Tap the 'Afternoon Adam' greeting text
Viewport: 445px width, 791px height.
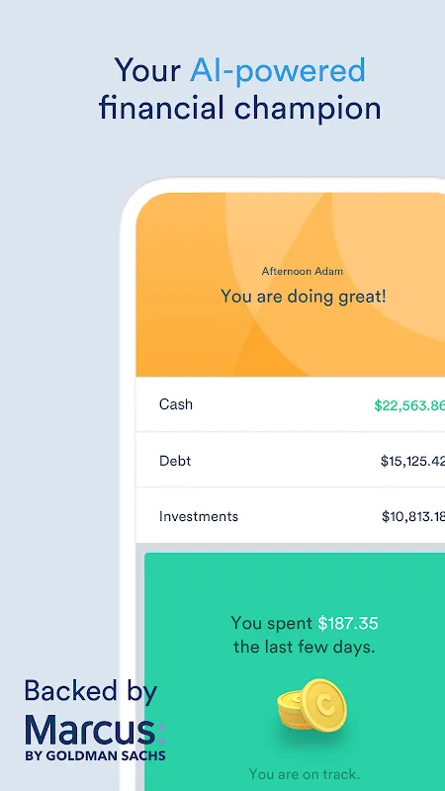303,271
